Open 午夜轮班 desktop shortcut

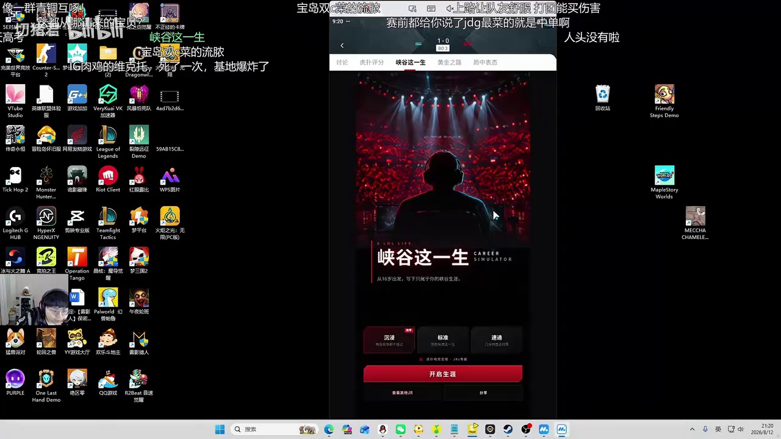139,301
